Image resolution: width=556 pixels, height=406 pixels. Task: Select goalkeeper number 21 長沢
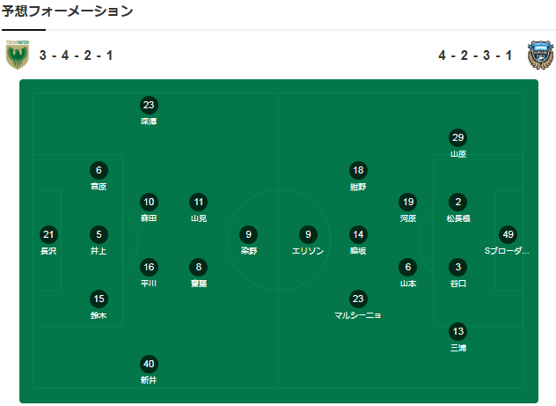[x=48, y=234]
